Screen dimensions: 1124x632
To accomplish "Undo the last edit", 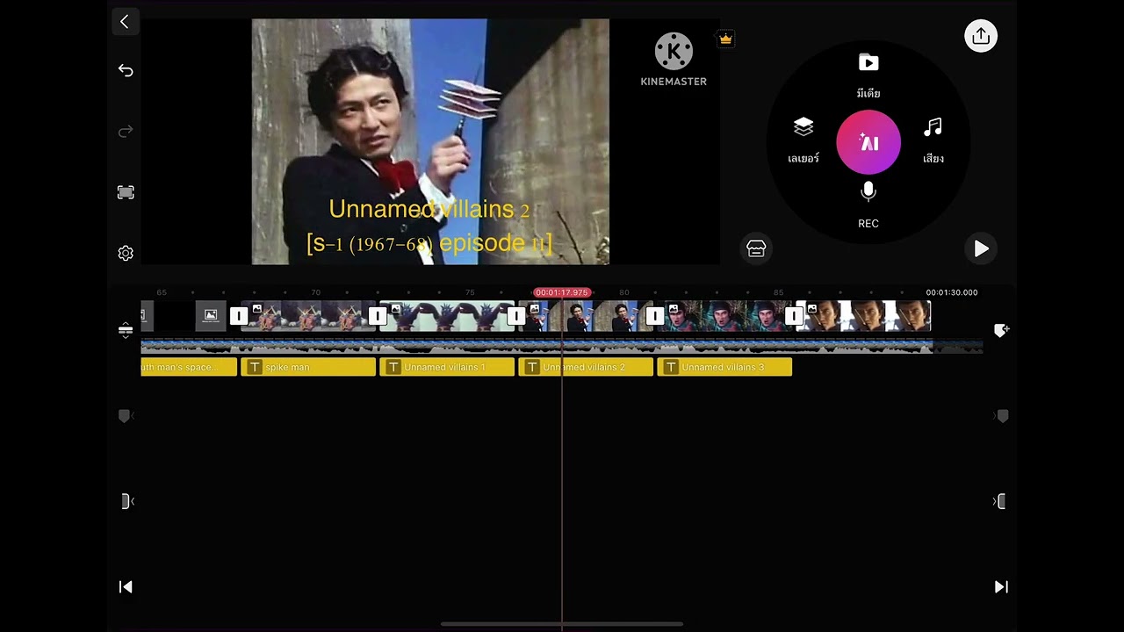I will click(126, 70).
